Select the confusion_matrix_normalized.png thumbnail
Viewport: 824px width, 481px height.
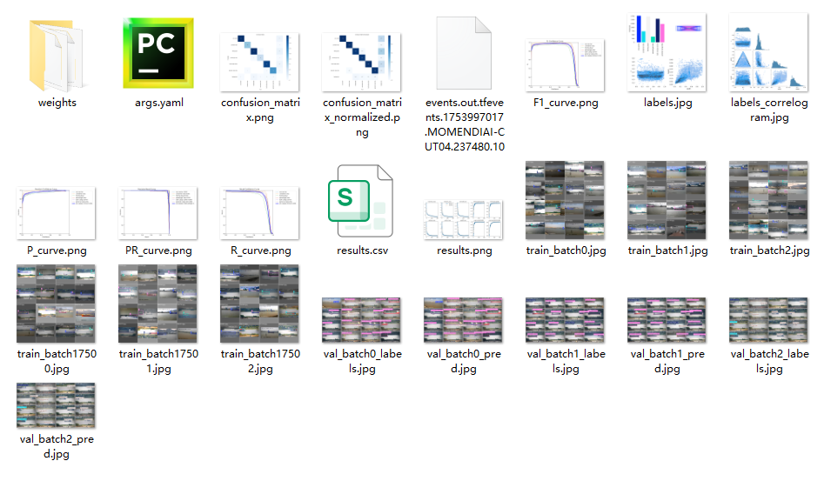point(362,62)
